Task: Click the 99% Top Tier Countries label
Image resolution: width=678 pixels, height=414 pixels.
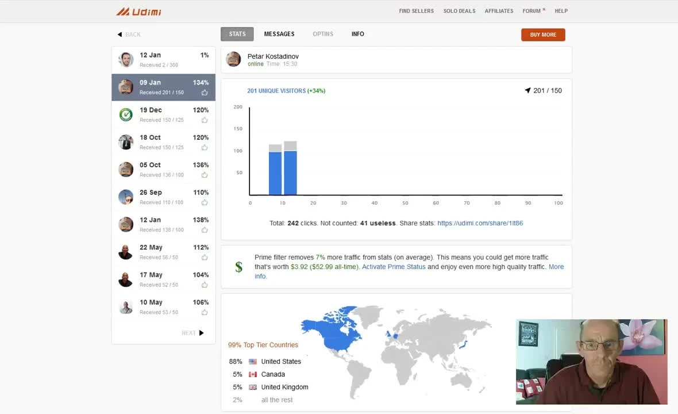Action: 263,345
